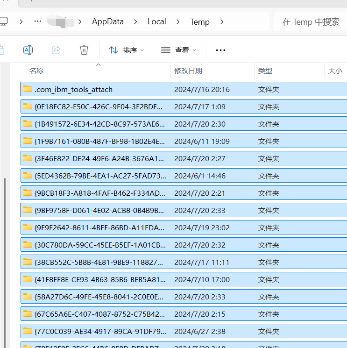
Task: Click folder icon of {9F9F2642 row
Action: coord(28,227)
